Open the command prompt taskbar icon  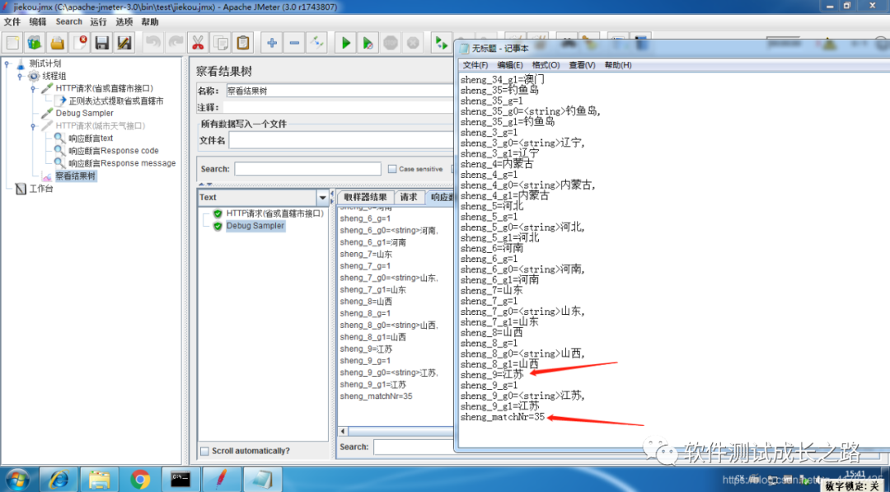tap(180, 480)
